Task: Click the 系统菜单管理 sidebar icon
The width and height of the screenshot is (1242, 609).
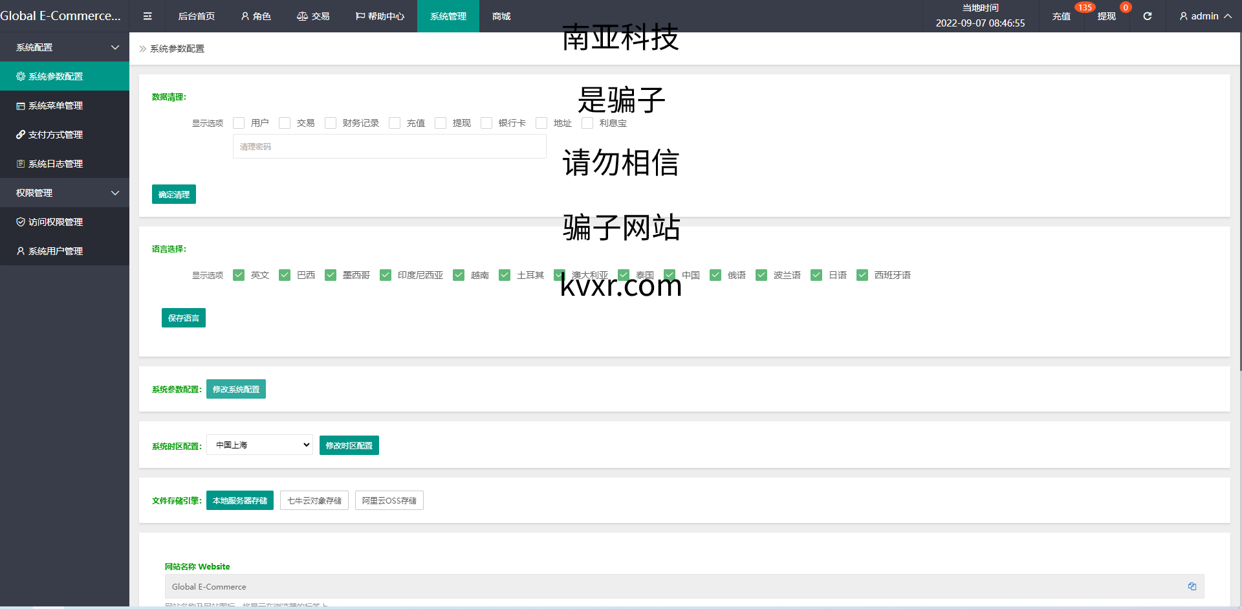Action: tap(21, 105)
